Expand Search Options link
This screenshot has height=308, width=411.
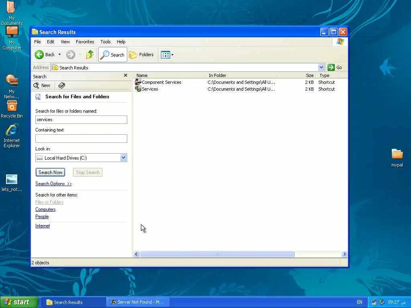click(x=53, y=184)
